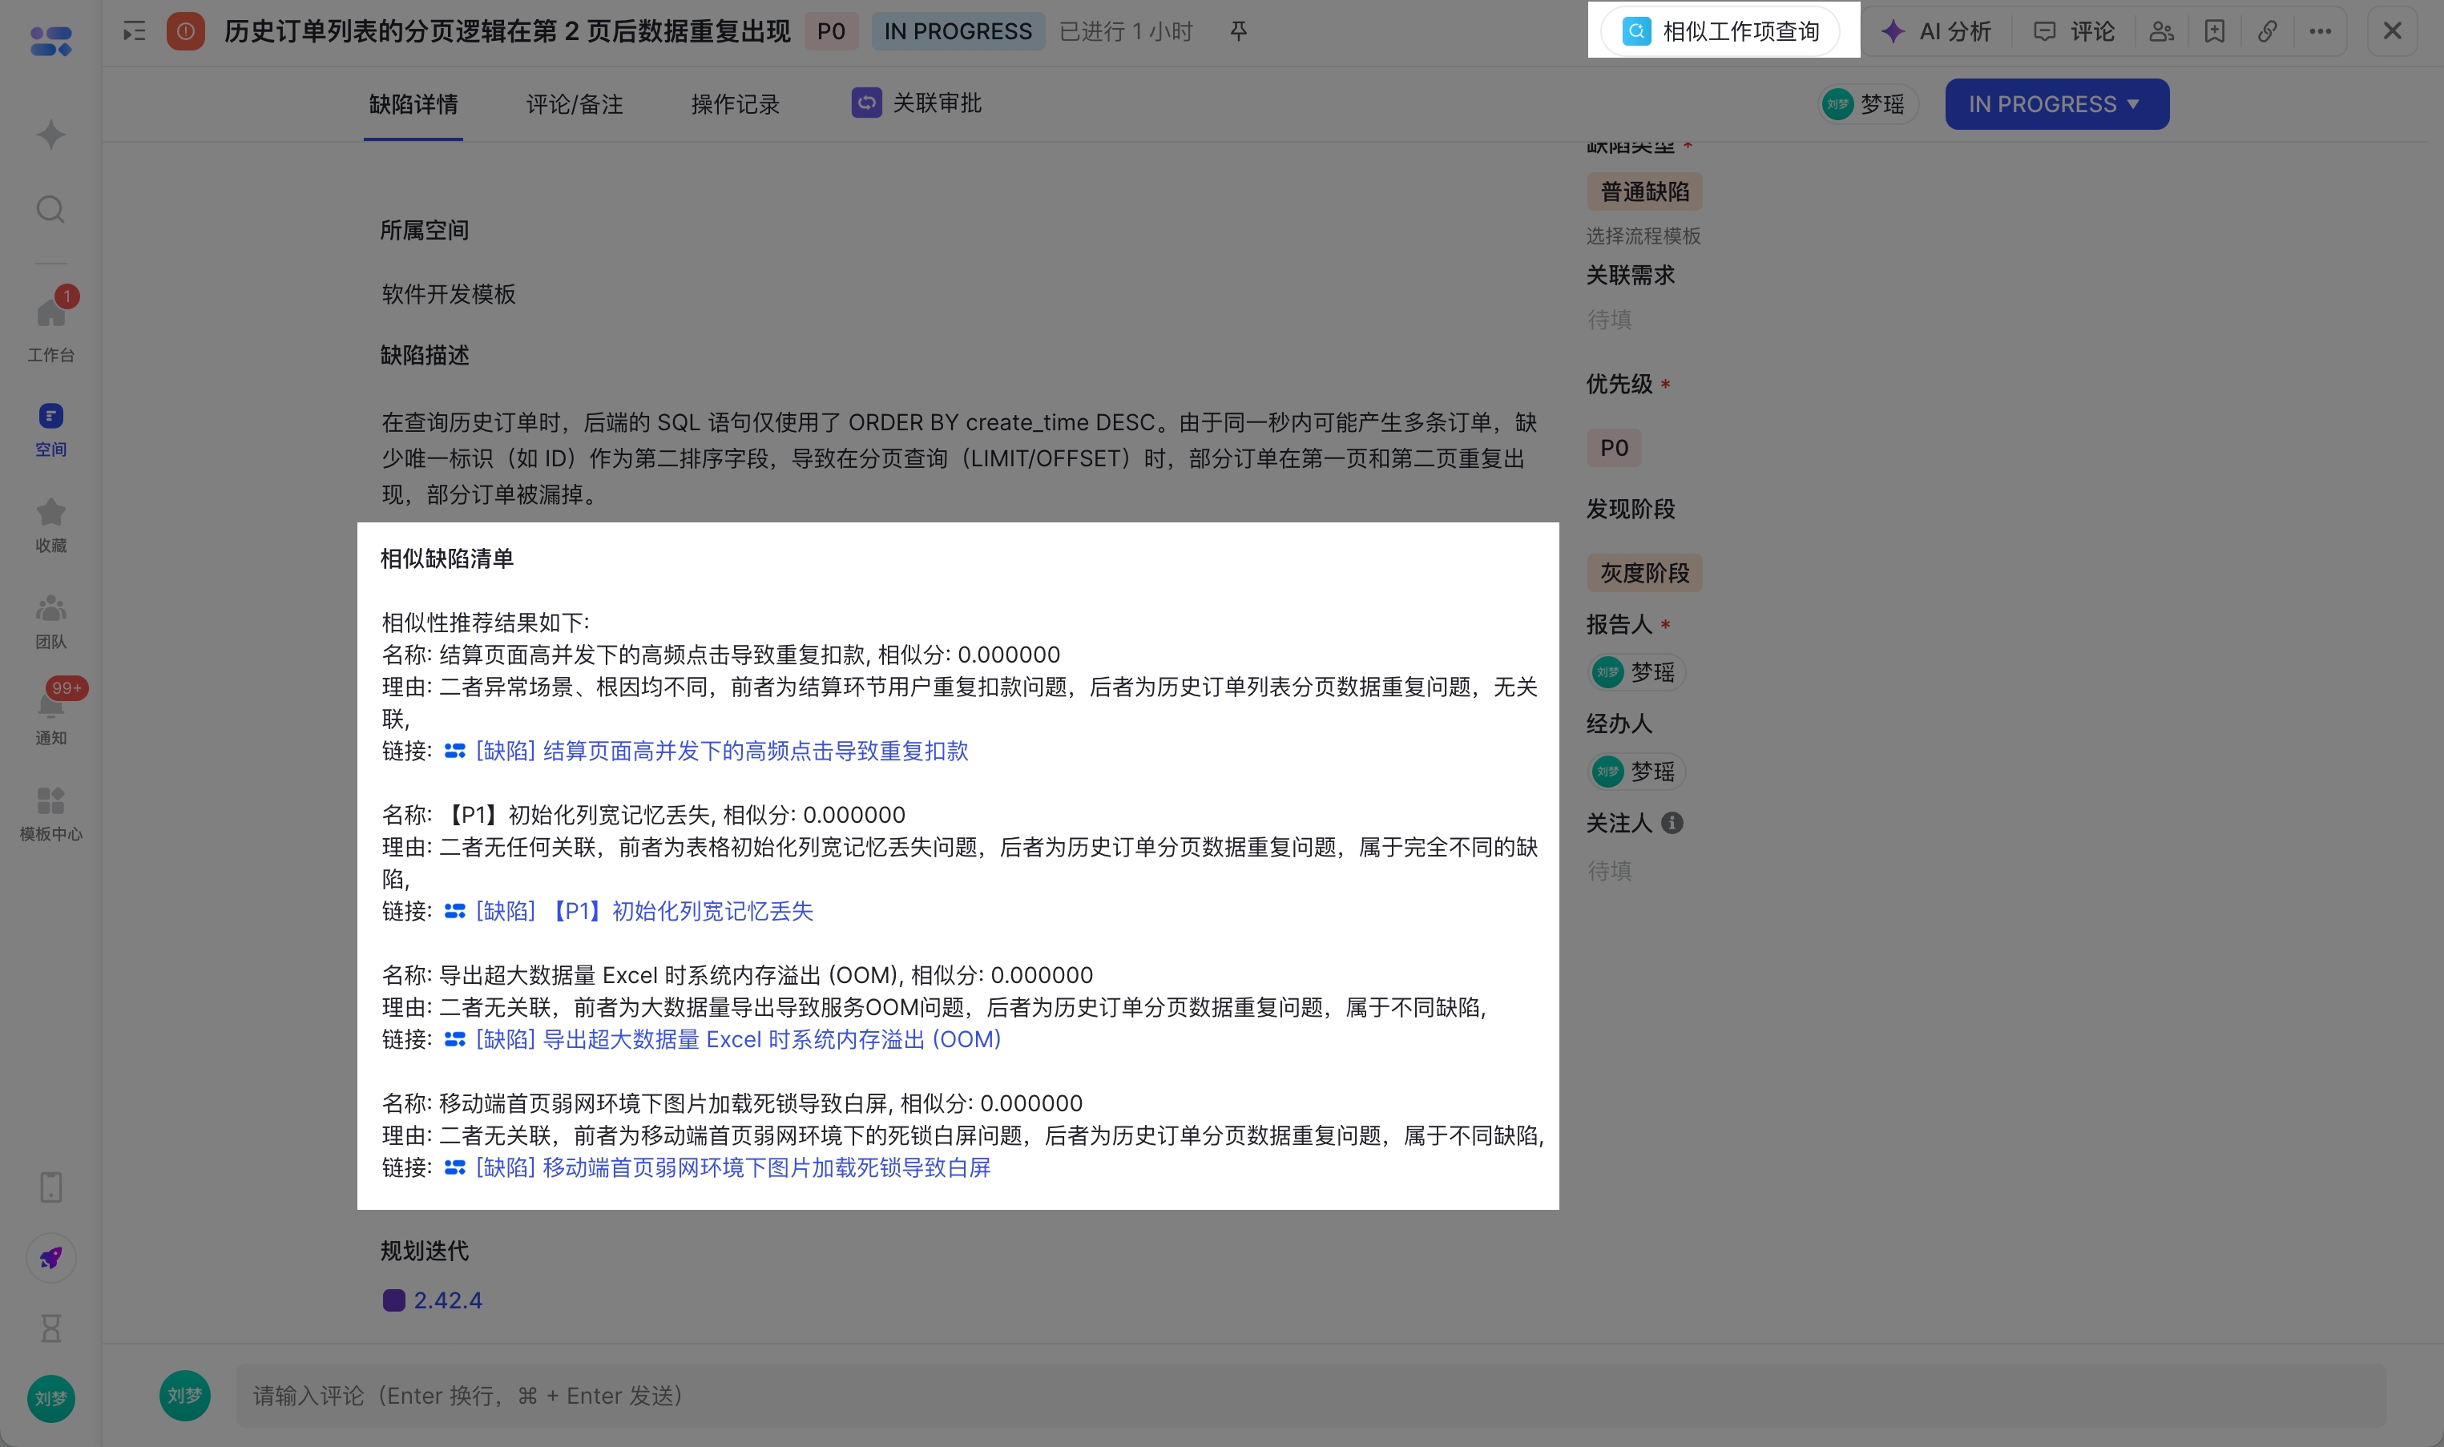Open AI 分析
2444x1447 pixels.
click(1936, 31)
